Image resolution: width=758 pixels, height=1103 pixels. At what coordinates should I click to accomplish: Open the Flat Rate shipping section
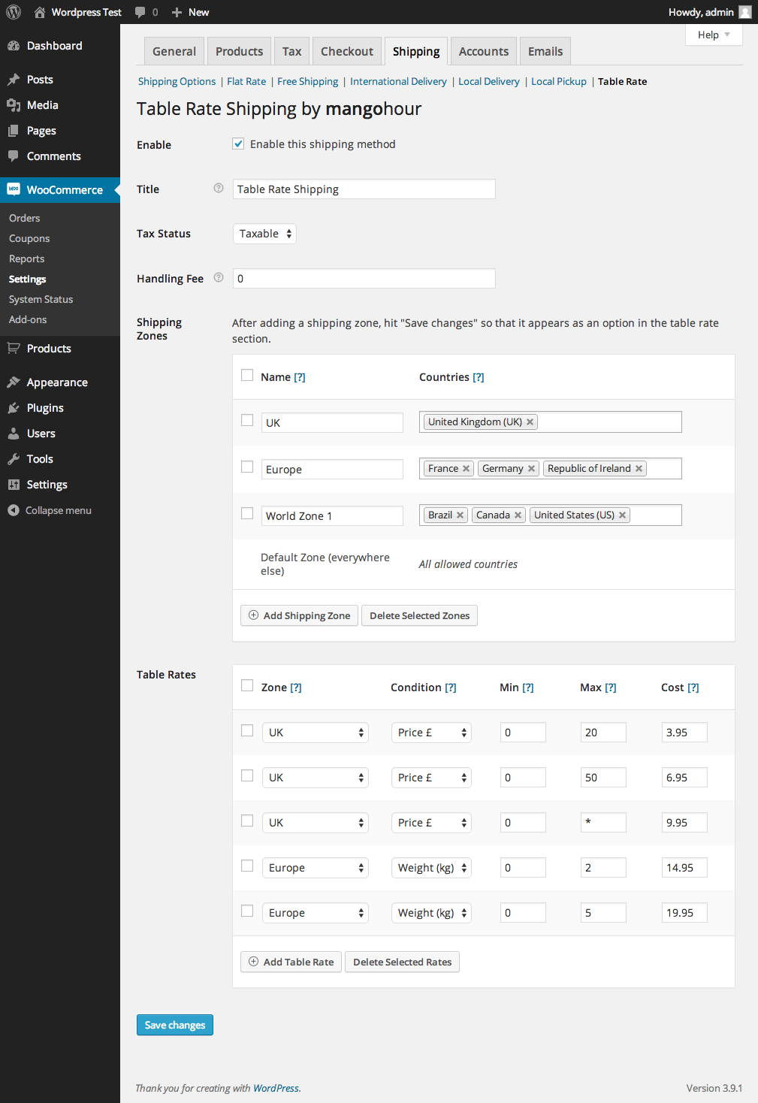coord(246,81)
